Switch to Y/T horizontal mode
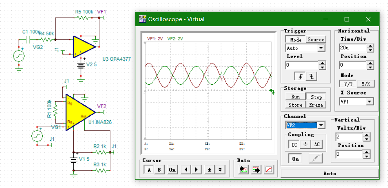The width and height of the screenshot is (388, 188). 348,84
